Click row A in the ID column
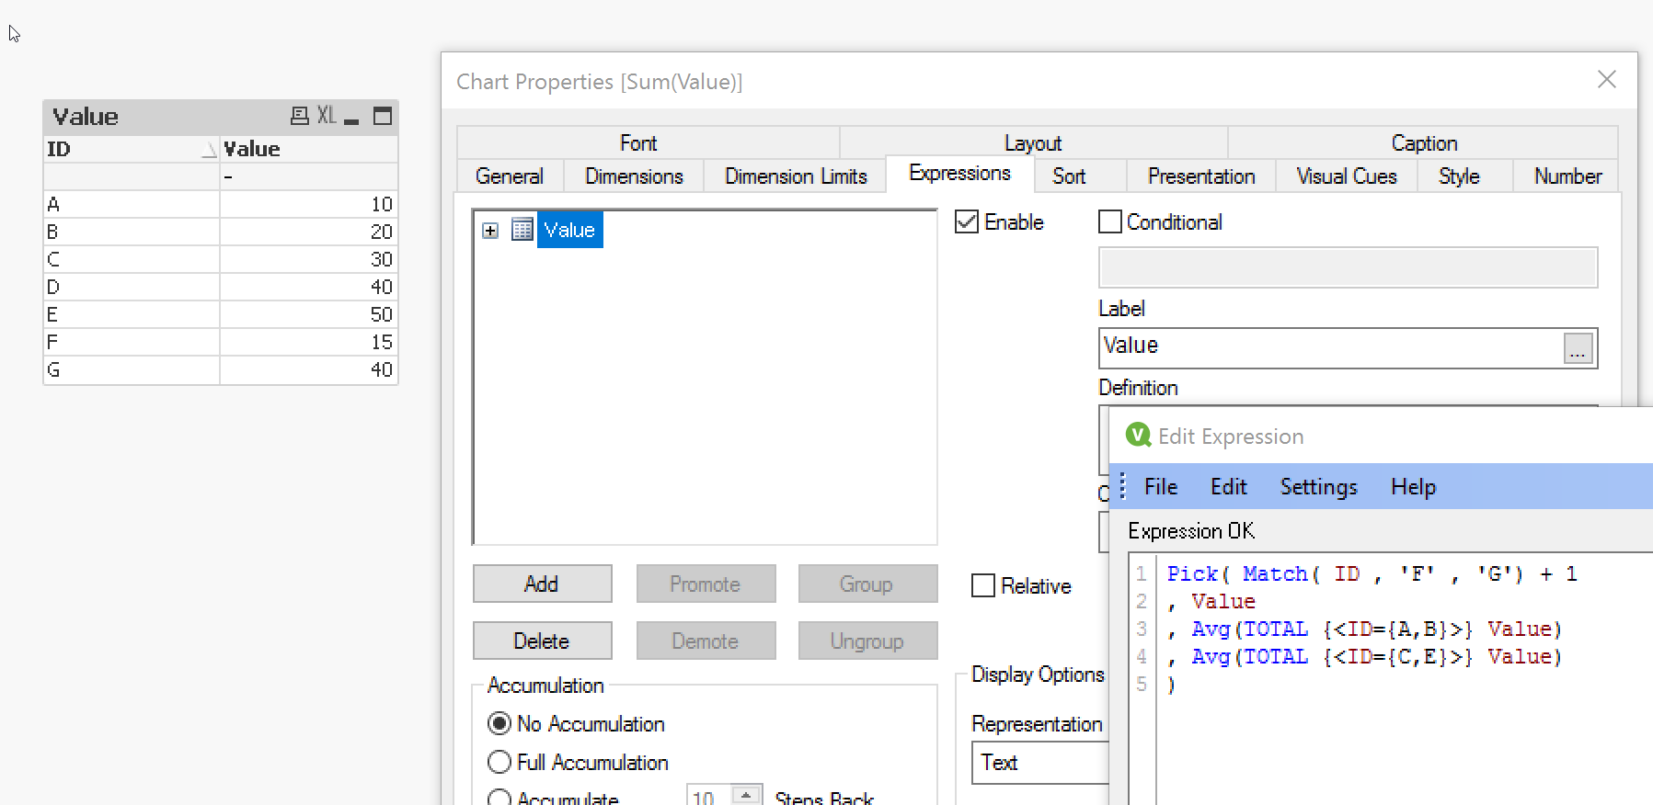This screenshot has width=1653, height=805. (132, 204)
